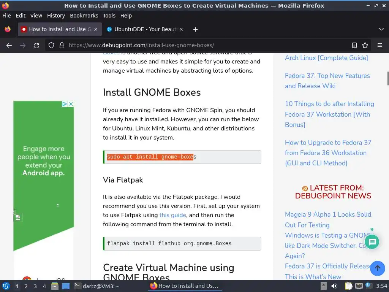
Task: View site security padlock info
Action: coord(62,46)
